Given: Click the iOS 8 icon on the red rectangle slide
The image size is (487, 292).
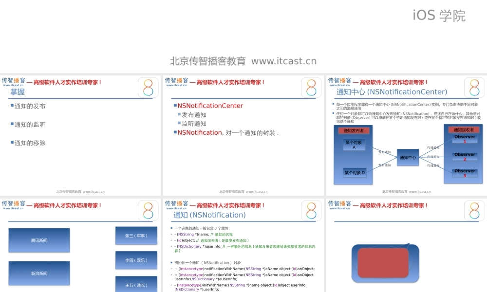Looking at the screenshot, I should 474,211.
